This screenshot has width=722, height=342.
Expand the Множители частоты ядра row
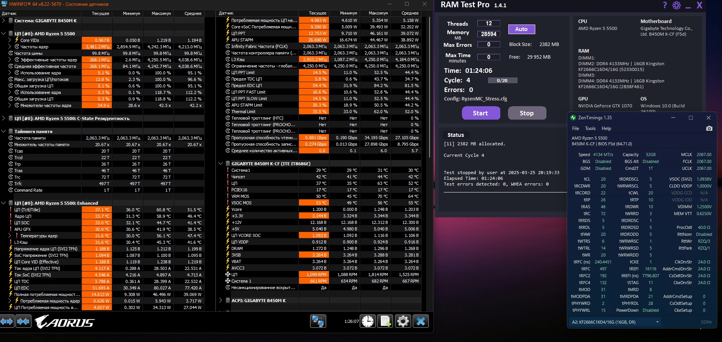point(10,105)
